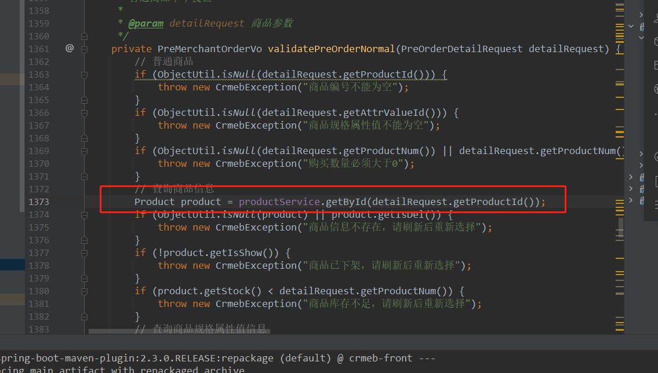Click the validatePreOrderNormal method name

(332, 49)
